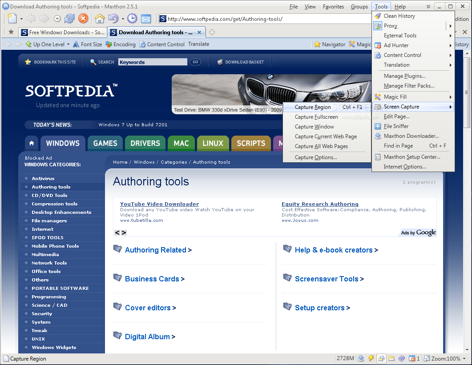Select Capture Region menu entry
Viewport: 472px width, 365px height.
(x=327, y=107)
